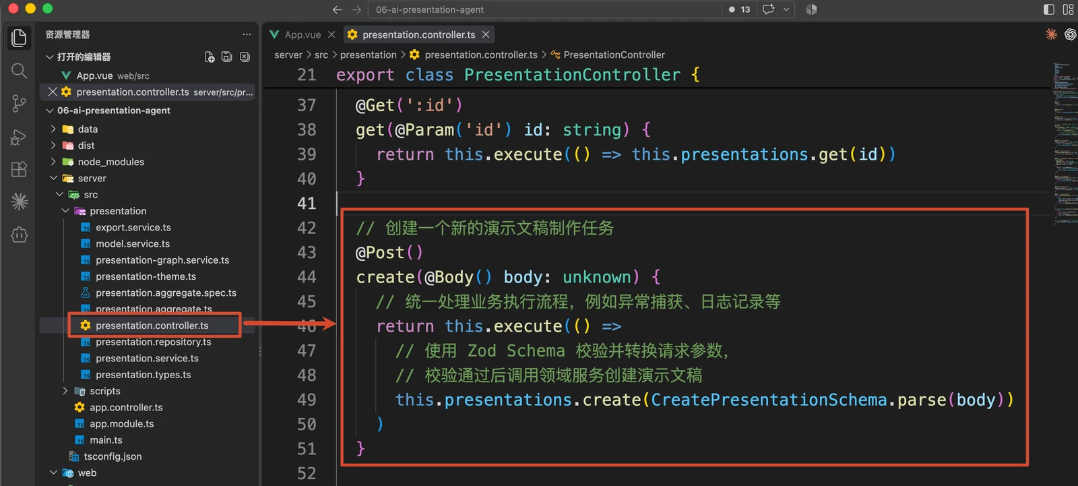Screen dimensions: 1078x486
Task: Customize layout button in title bar
Action: coord(1069,9)
